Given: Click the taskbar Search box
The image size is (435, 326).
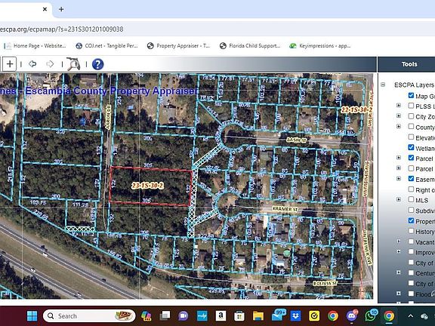Looking at the screenshot, I should coord(89,315).
